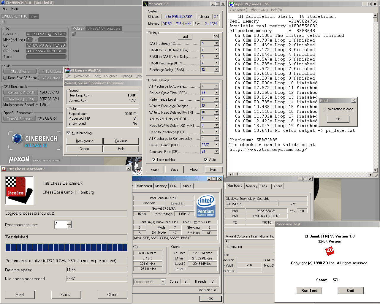Screen dimensions: 380x304
Task: Open the Refresh Period (tREF) dropdown
Action: [216, 145]
